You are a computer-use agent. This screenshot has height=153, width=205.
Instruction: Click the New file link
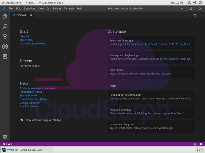point(24,36)
